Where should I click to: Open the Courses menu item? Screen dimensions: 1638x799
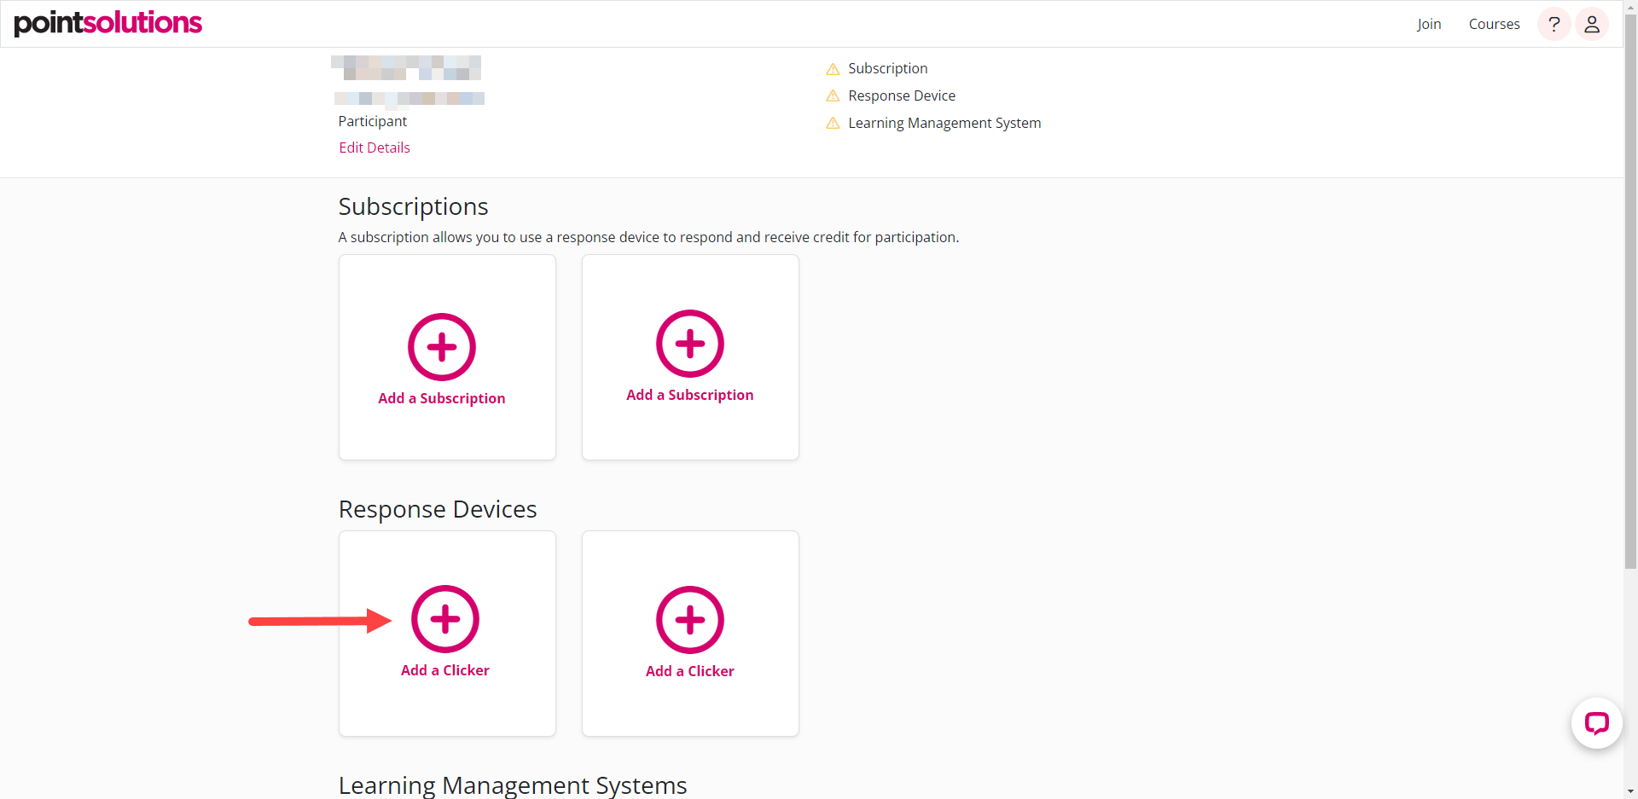click(1494, 24)
